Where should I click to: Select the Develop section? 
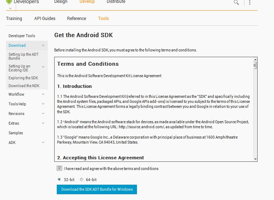87,2
